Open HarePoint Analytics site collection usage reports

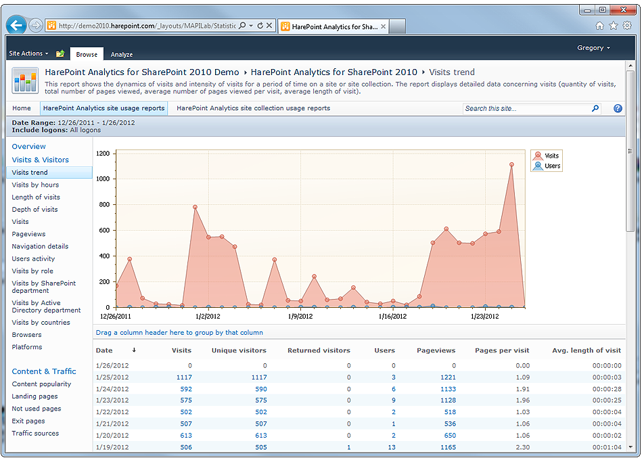point(253,108)
